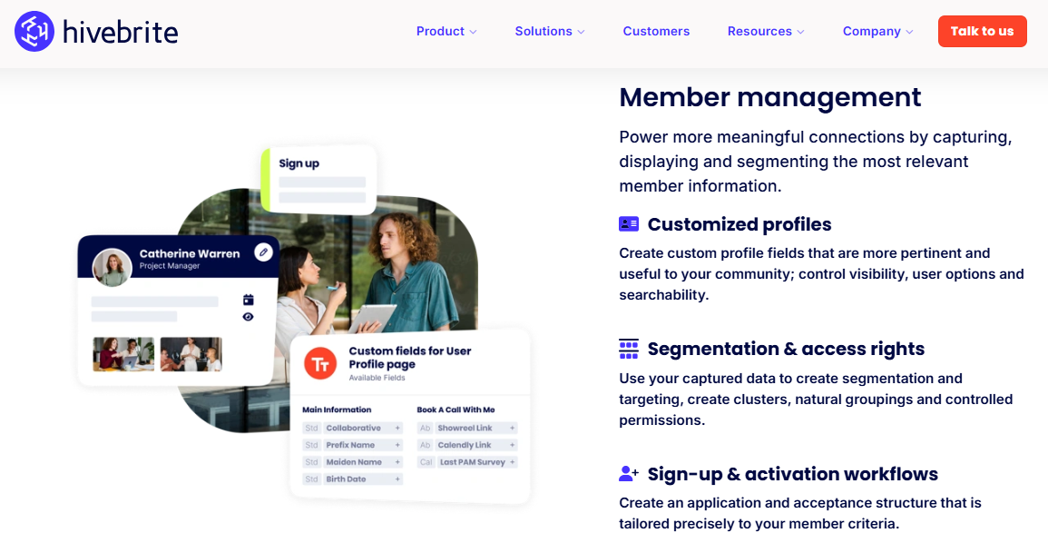1048x543 pixels.
Task: Open the calendar icon on the profile card
Action: coord(249,300)
